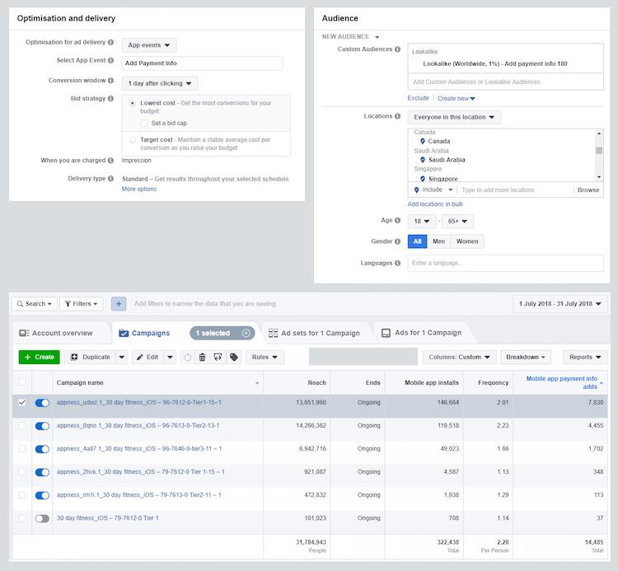Click the Browse locations button
The width and height of the screenshot is (618, 571).
588,190
